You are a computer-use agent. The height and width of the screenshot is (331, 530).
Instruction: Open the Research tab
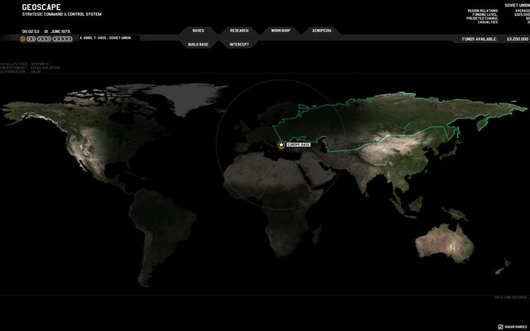pos(239,31)
